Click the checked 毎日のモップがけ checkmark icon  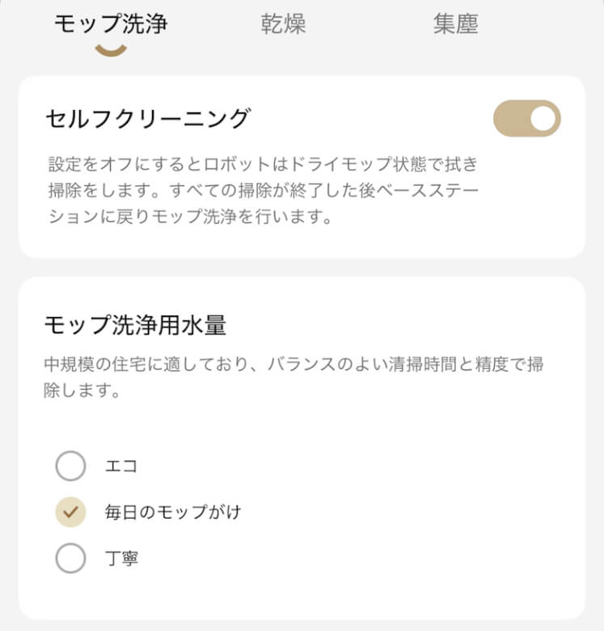[x=70, y=511]
